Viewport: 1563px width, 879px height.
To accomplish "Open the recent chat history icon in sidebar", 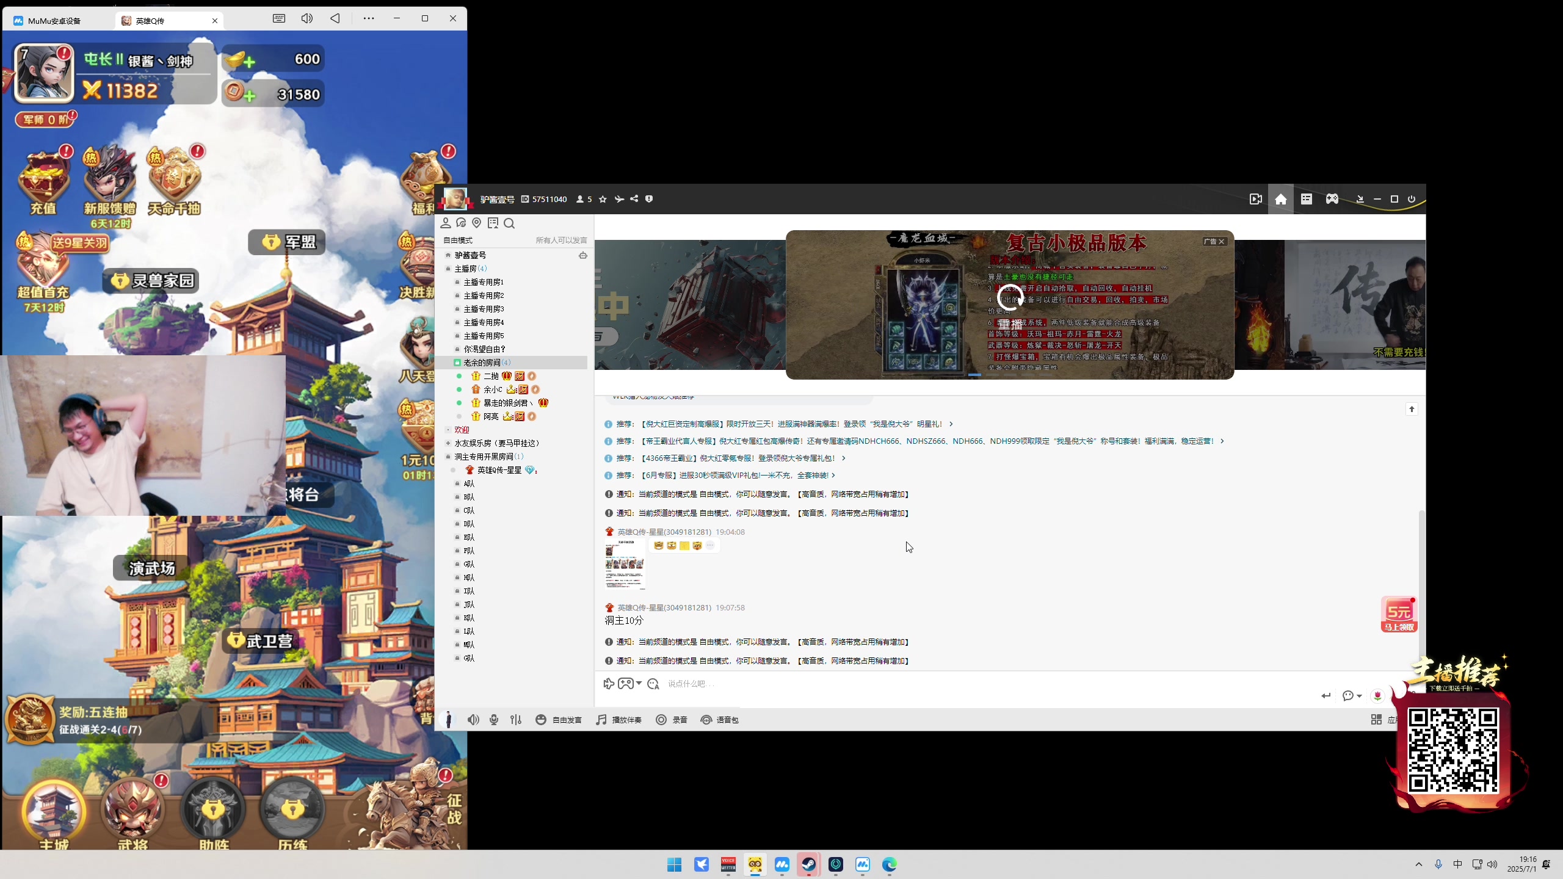I will 461,223.
